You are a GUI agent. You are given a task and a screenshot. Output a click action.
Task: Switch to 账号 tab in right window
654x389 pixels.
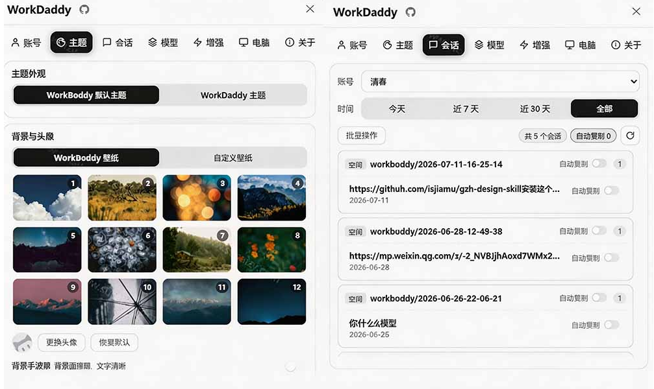point(352,45)
